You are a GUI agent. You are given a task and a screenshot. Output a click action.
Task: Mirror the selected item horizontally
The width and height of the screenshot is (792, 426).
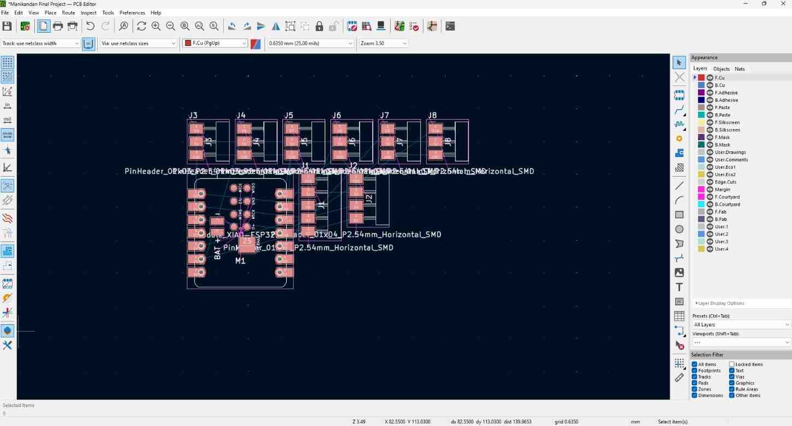[276, 26]
